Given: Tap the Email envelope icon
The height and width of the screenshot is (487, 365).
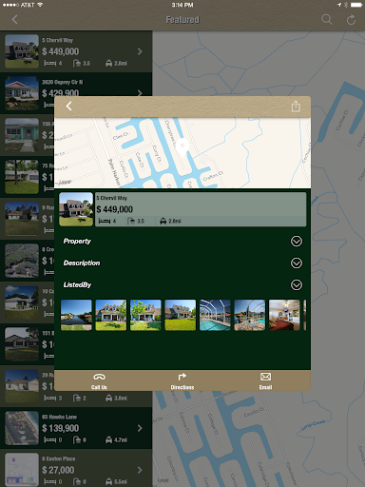Looking at the screenshot, I should (265, 377).
